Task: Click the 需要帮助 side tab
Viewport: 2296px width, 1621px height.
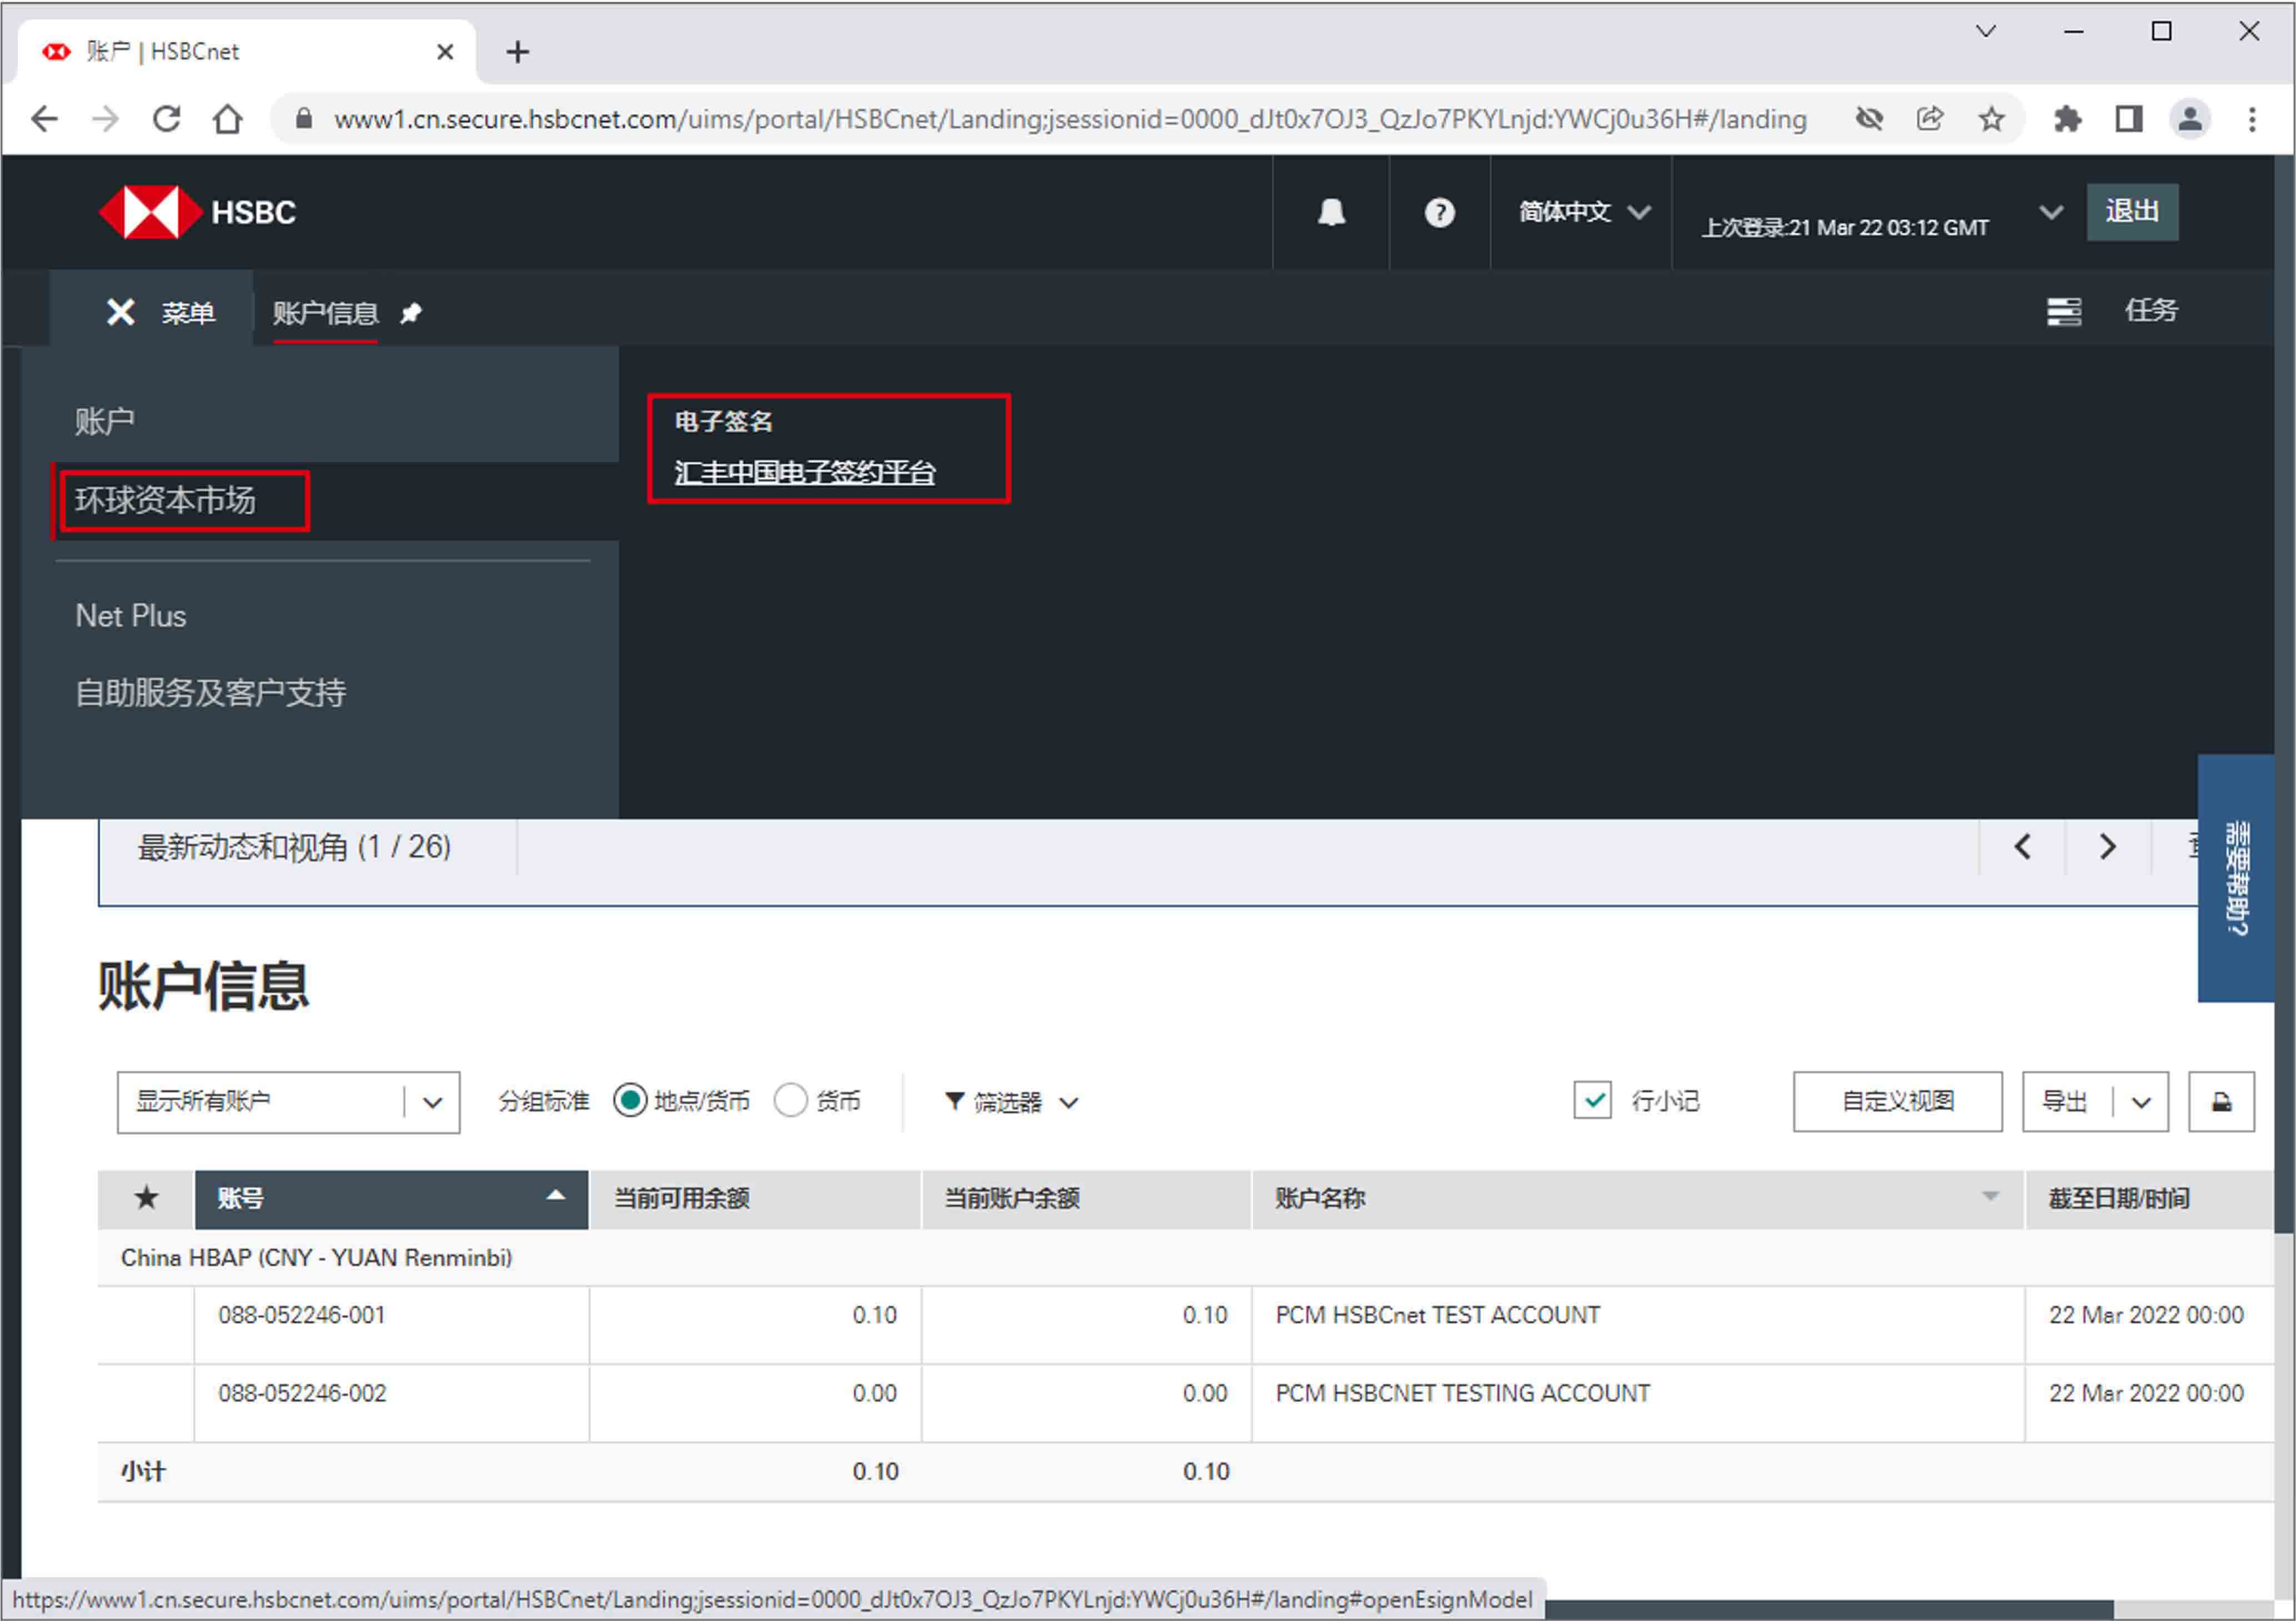Action: click(x=2236, y=878)
